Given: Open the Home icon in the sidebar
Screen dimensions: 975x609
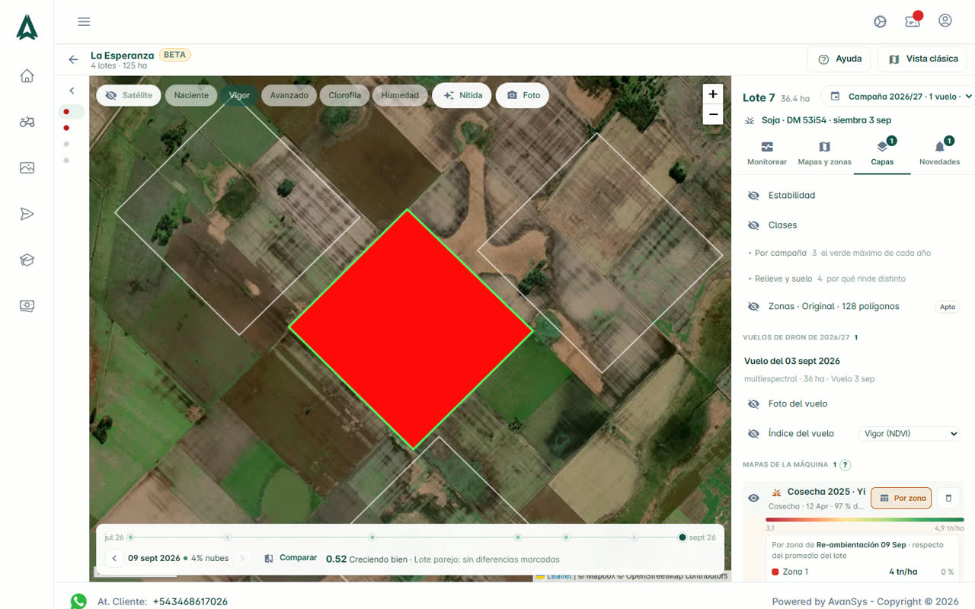Looking at the screenshot, I should (27, 75).
